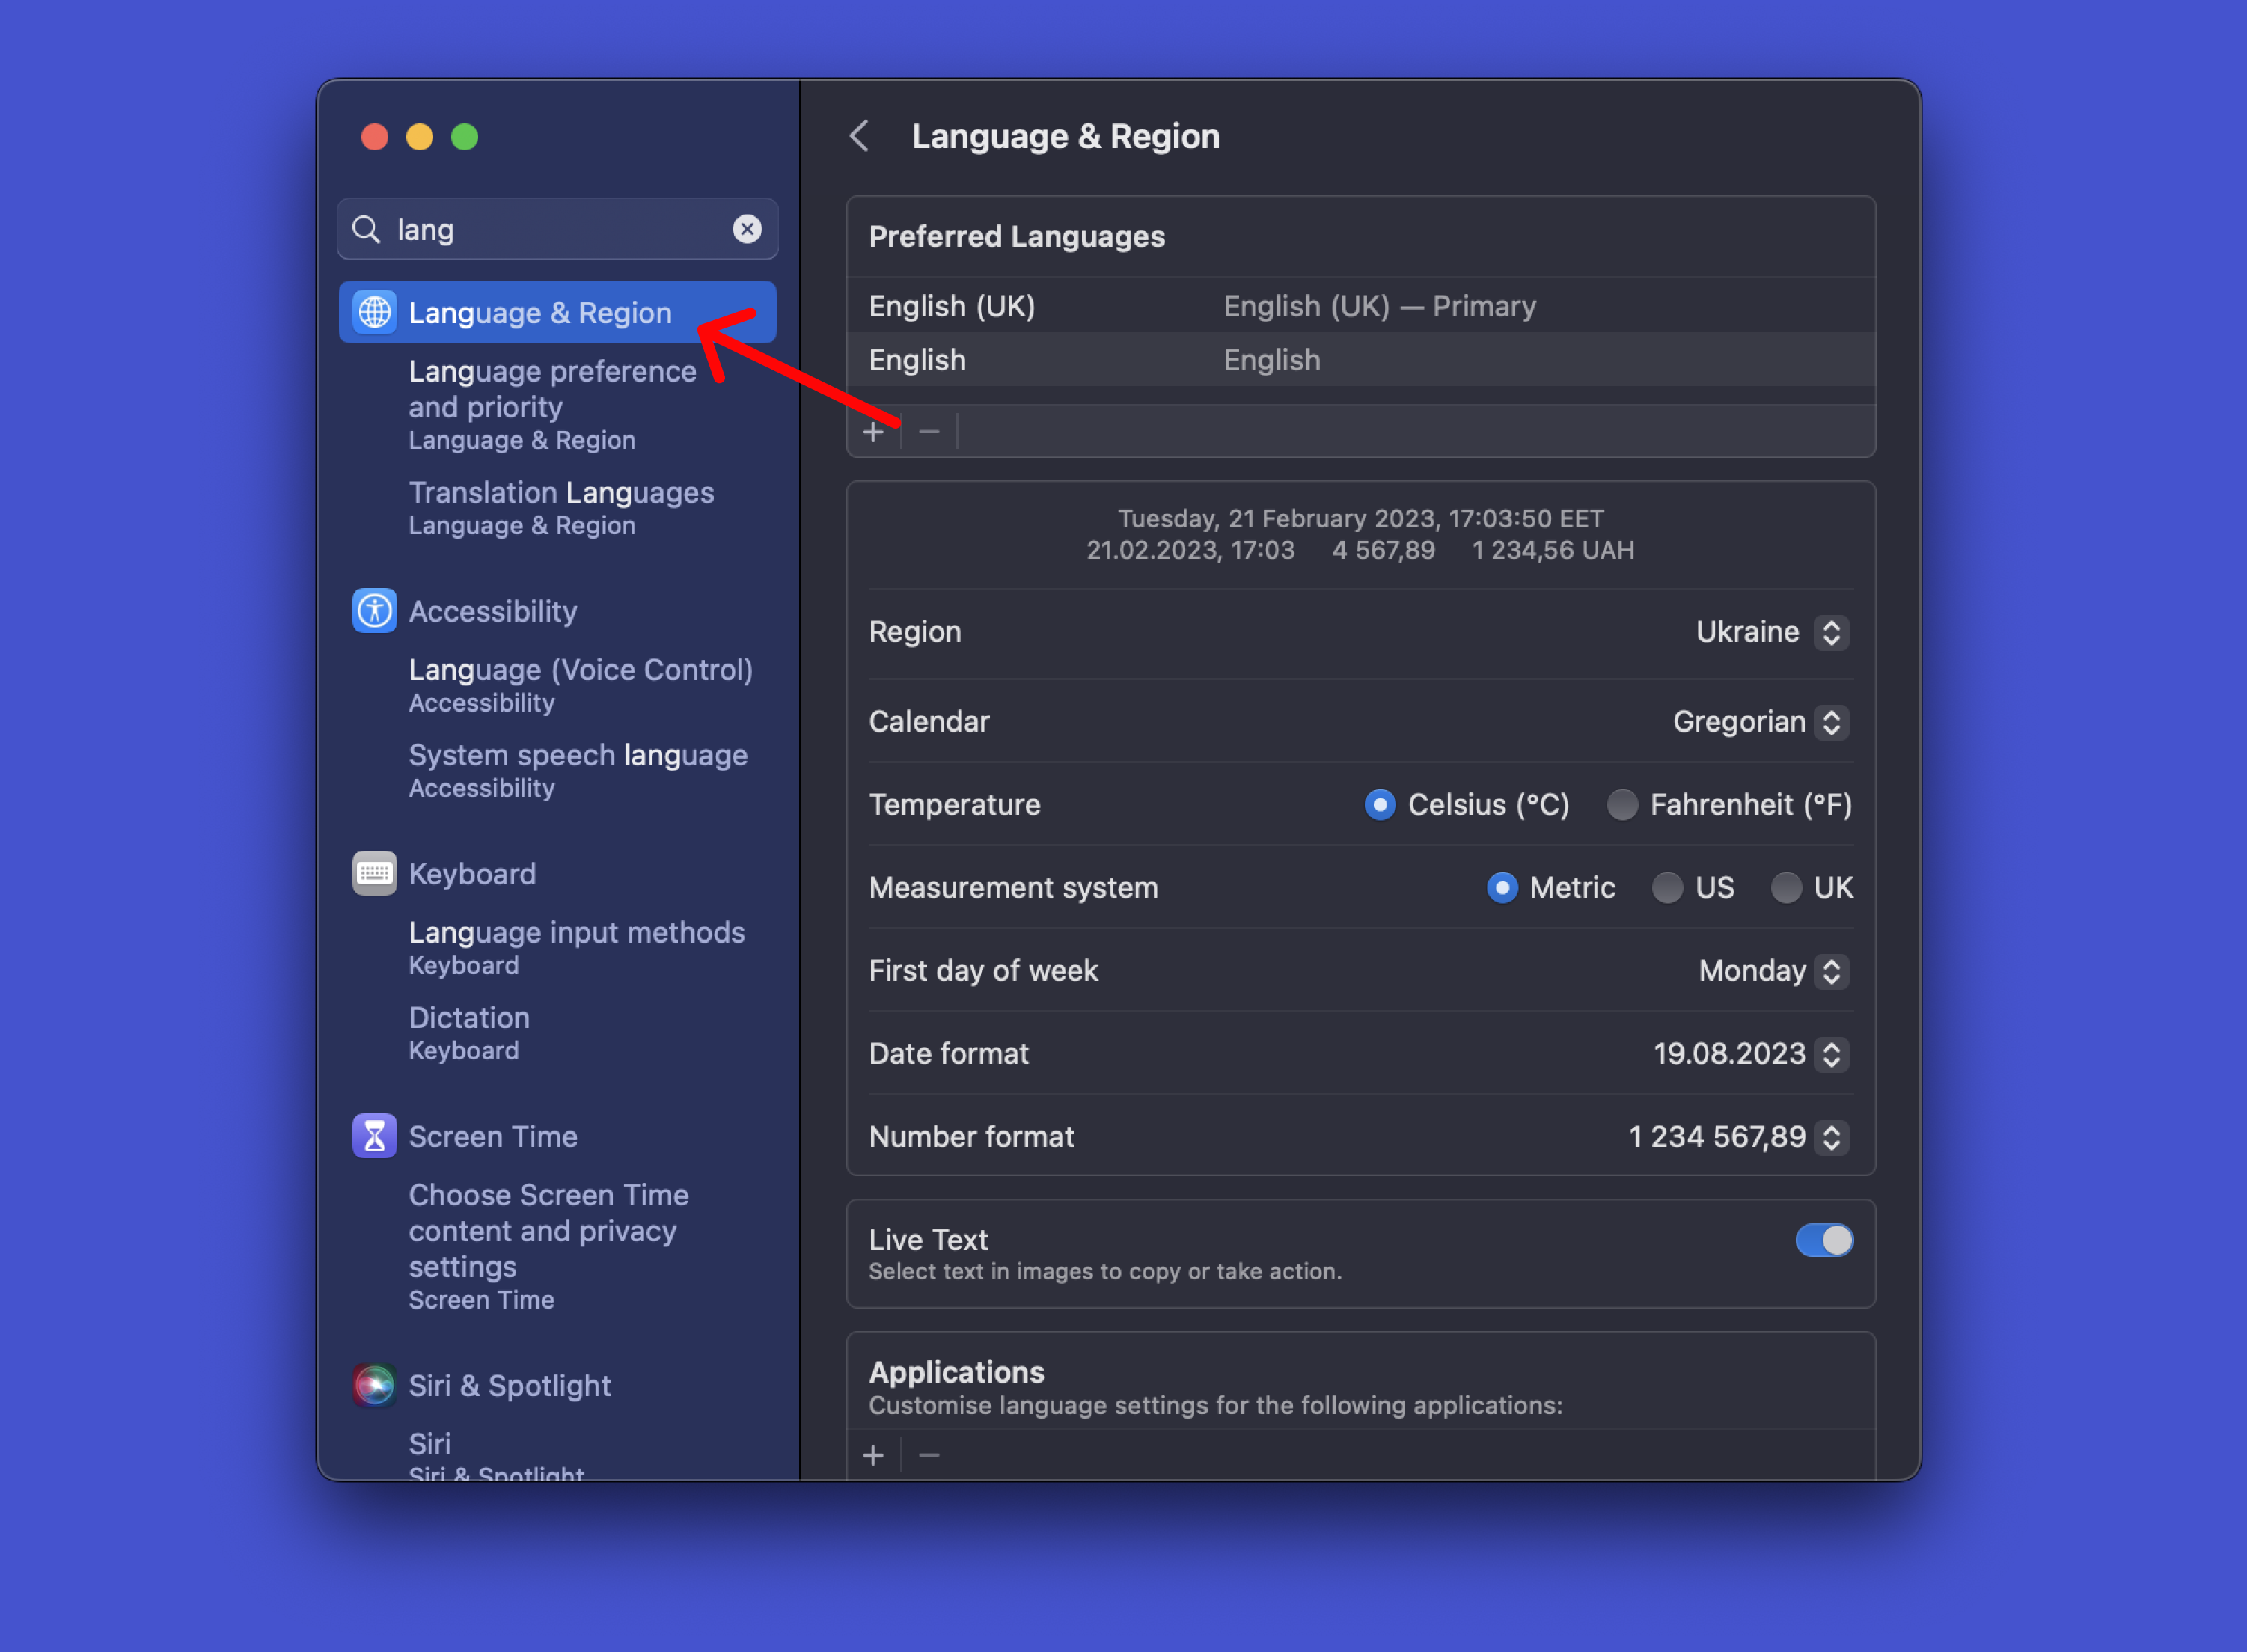
Task: Open Language & Region globe icon
Action: [375, 312]
